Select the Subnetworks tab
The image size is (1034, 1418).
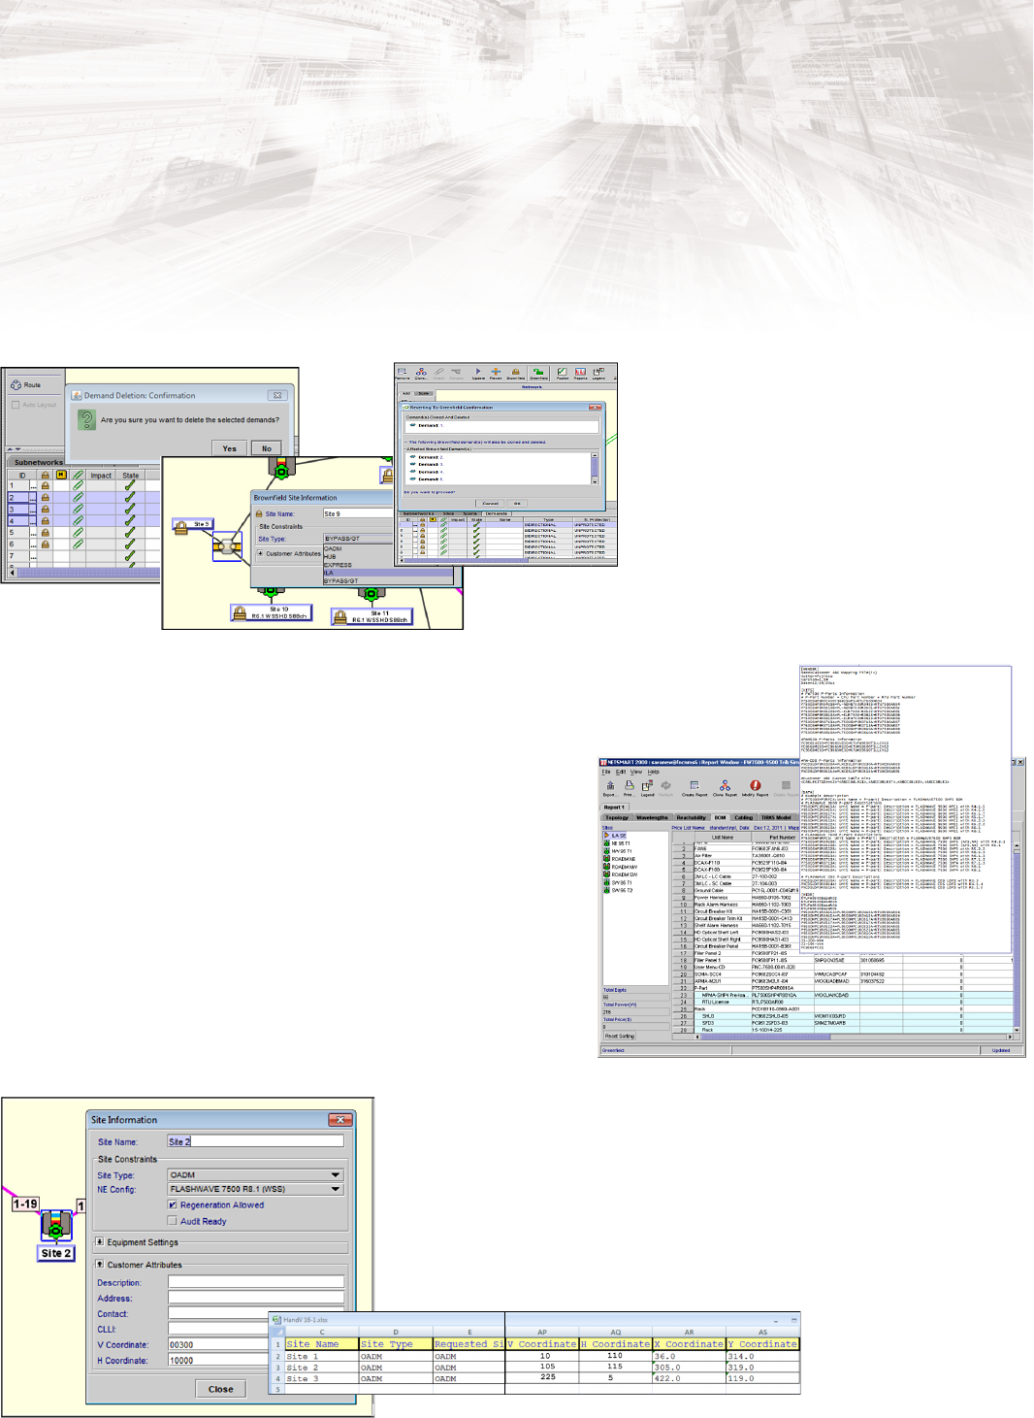[x=39, y=462]
